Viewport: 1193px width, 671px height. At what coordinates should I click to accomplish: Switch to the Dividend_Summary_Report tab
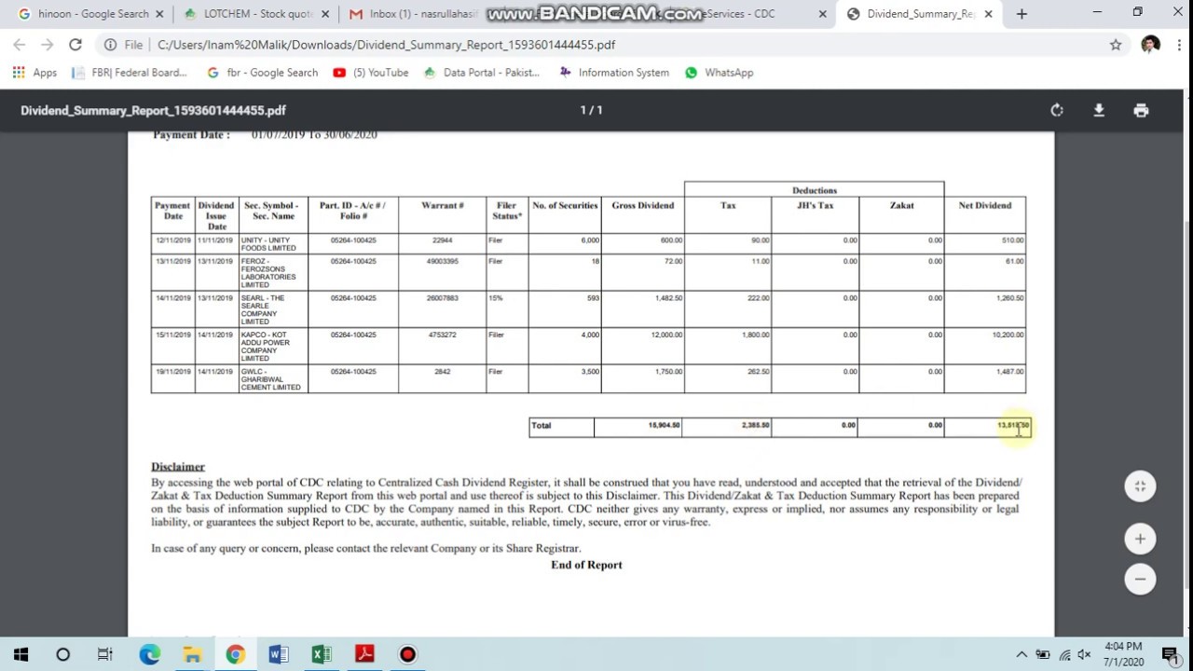pyautogui.click(x=918, y=14)
